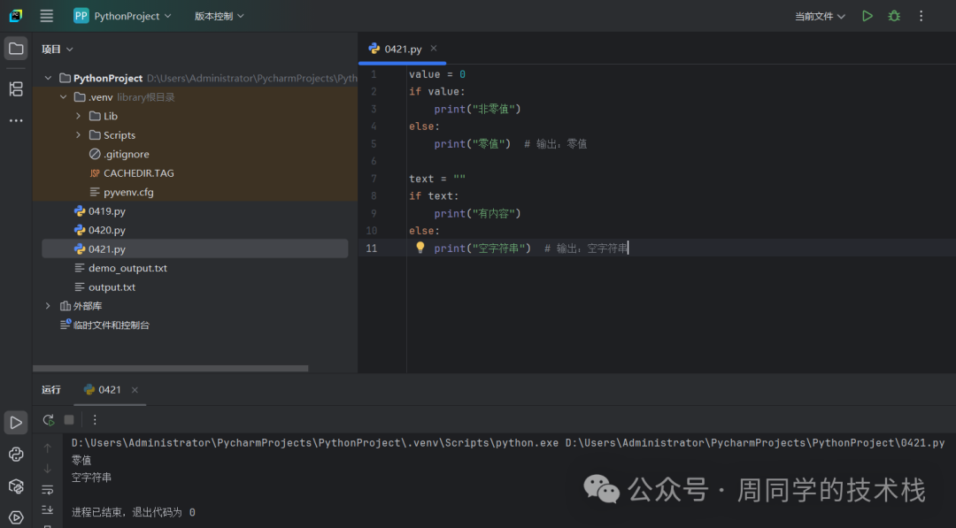
Task: Collapse the .venv folder
Action: click(63, 97)
